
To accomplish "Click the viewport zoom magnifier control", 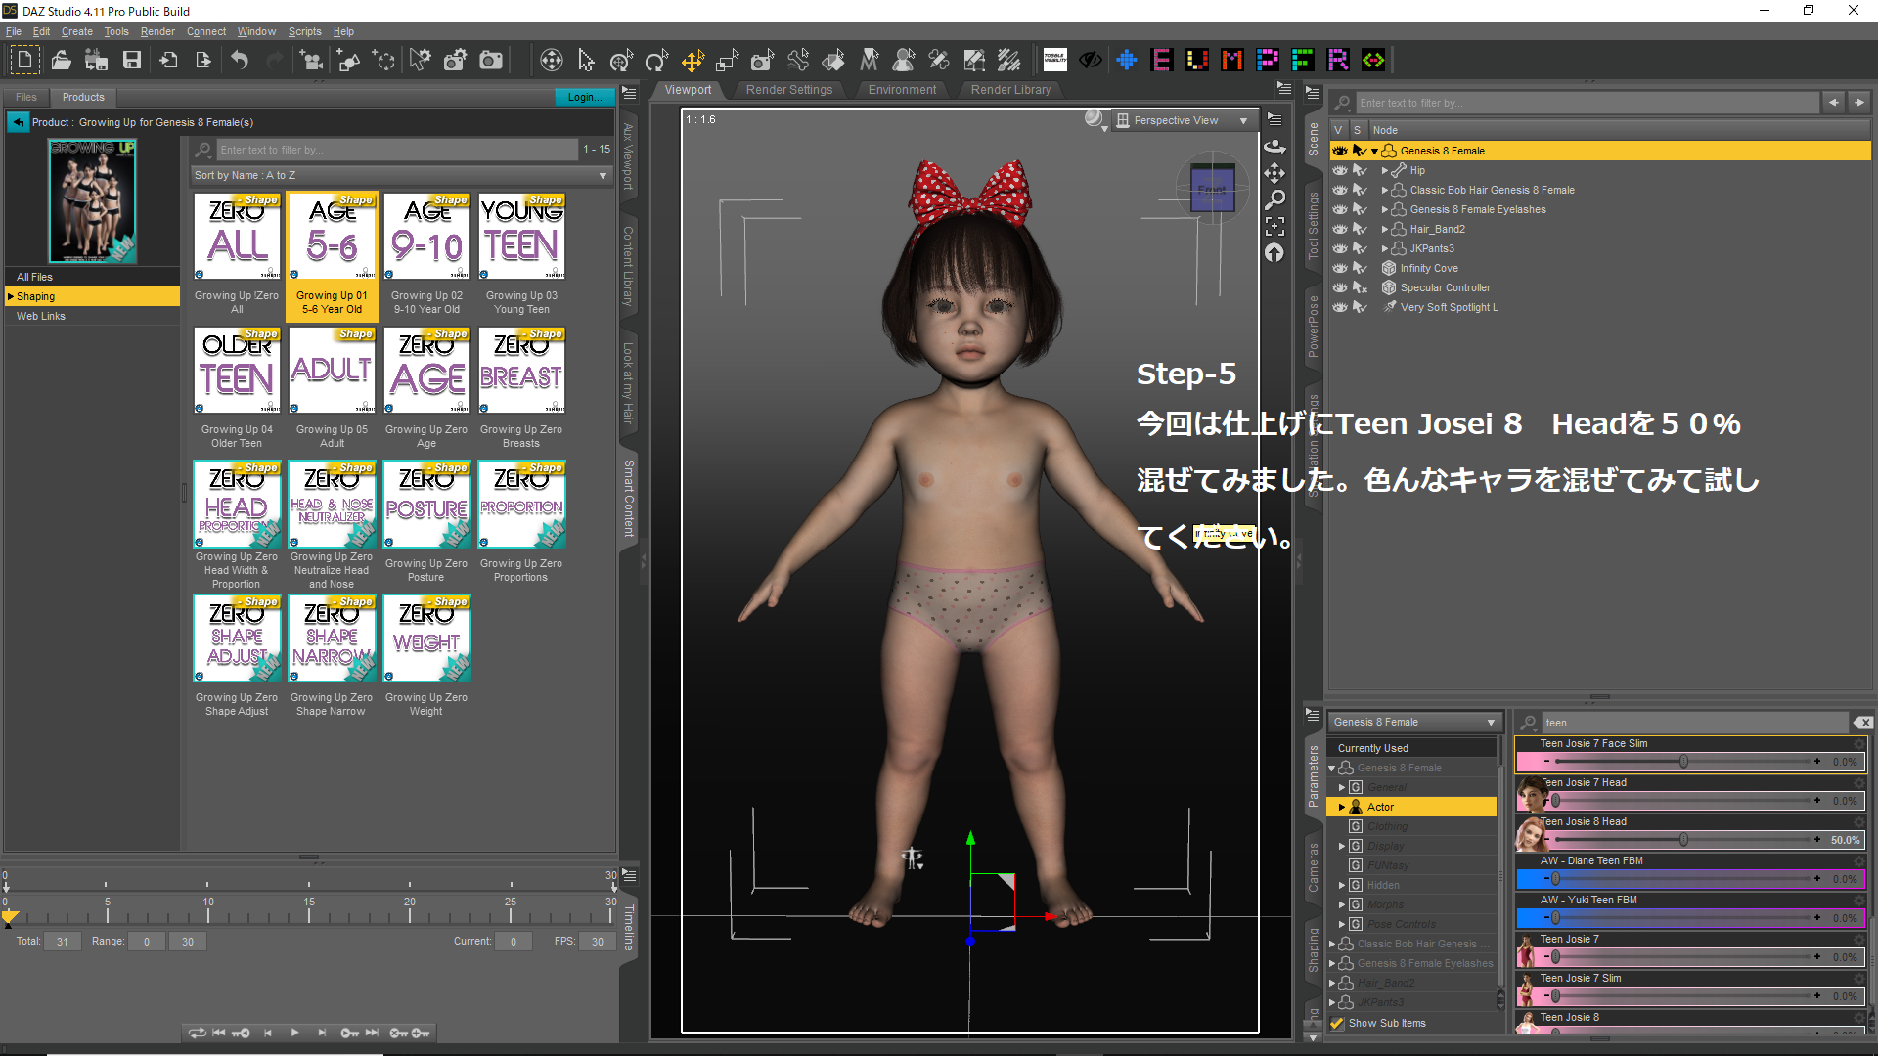I will (1274, 199).
